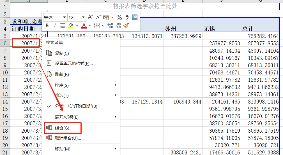The height and width of the screenshot is (155, 283).
Task: Open fill color palette arrow
Action: (x=77, y=26)
